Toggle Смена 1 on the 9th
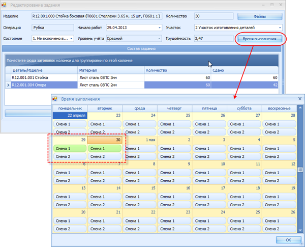Screen dimensions: 305x247 coord(174,173)
